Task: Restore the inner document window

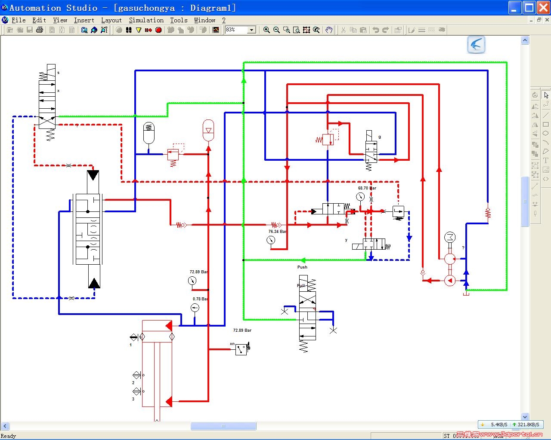Action: pyautogui.click(x=539, y=20)
